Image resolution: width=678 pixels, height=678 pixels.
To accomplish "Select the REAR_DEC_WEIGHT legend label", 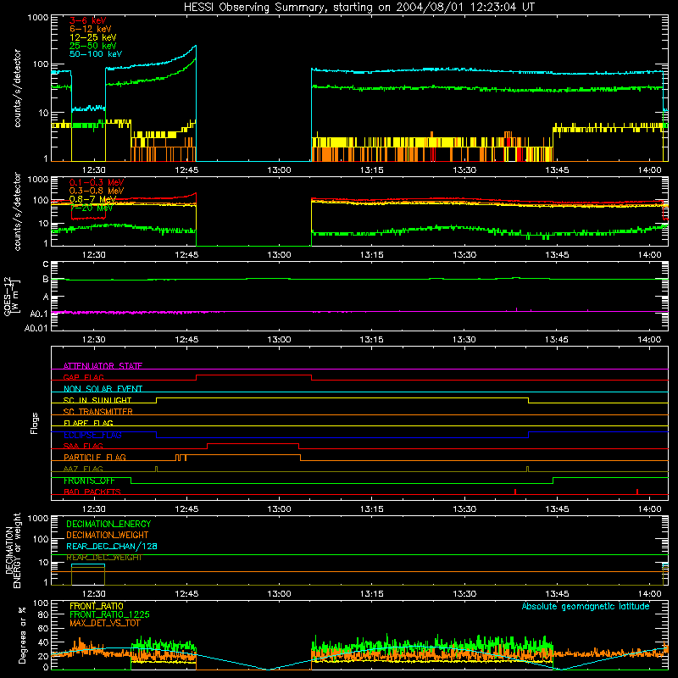I will tap(103, 558).
